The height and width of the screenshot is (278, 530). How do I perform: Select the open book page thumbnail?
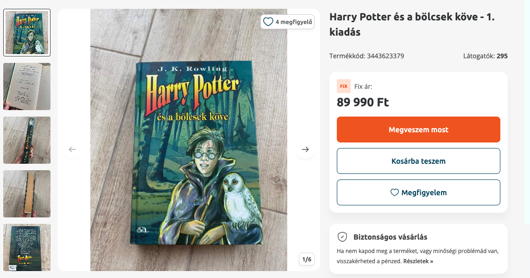[x=27, y=86]
